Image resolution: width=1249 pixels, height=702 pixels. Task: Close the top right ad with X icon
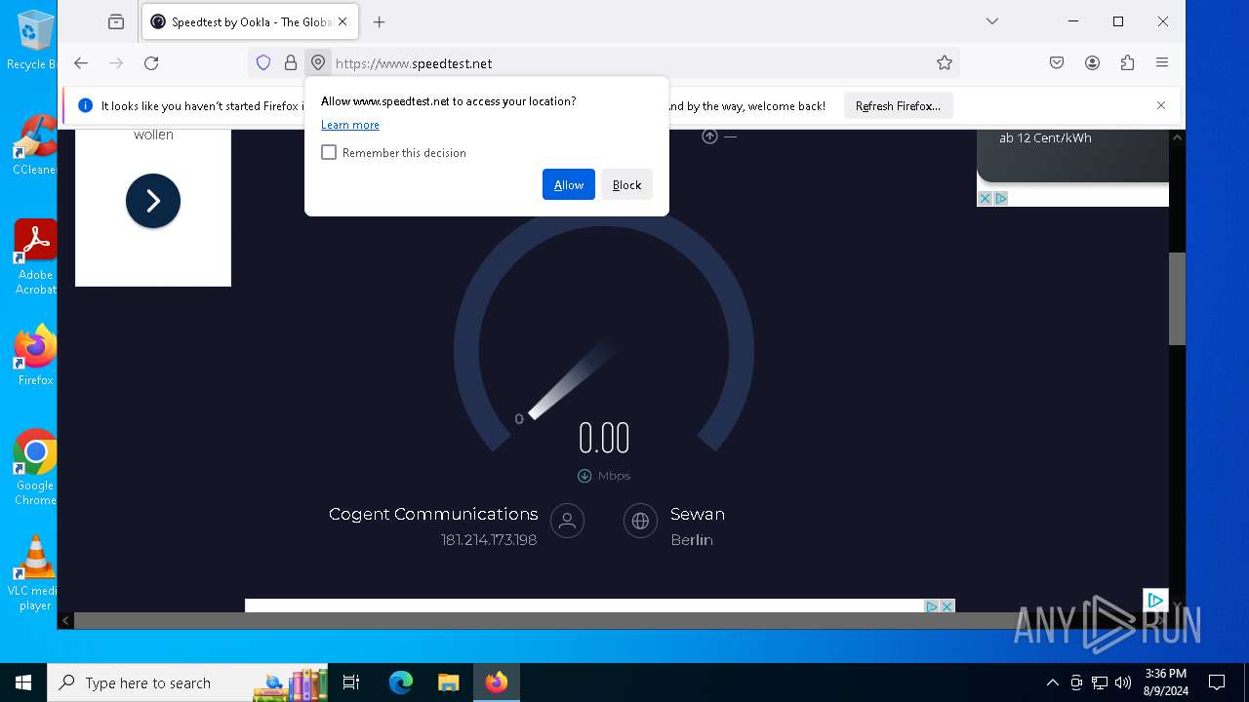click(986, 198)
